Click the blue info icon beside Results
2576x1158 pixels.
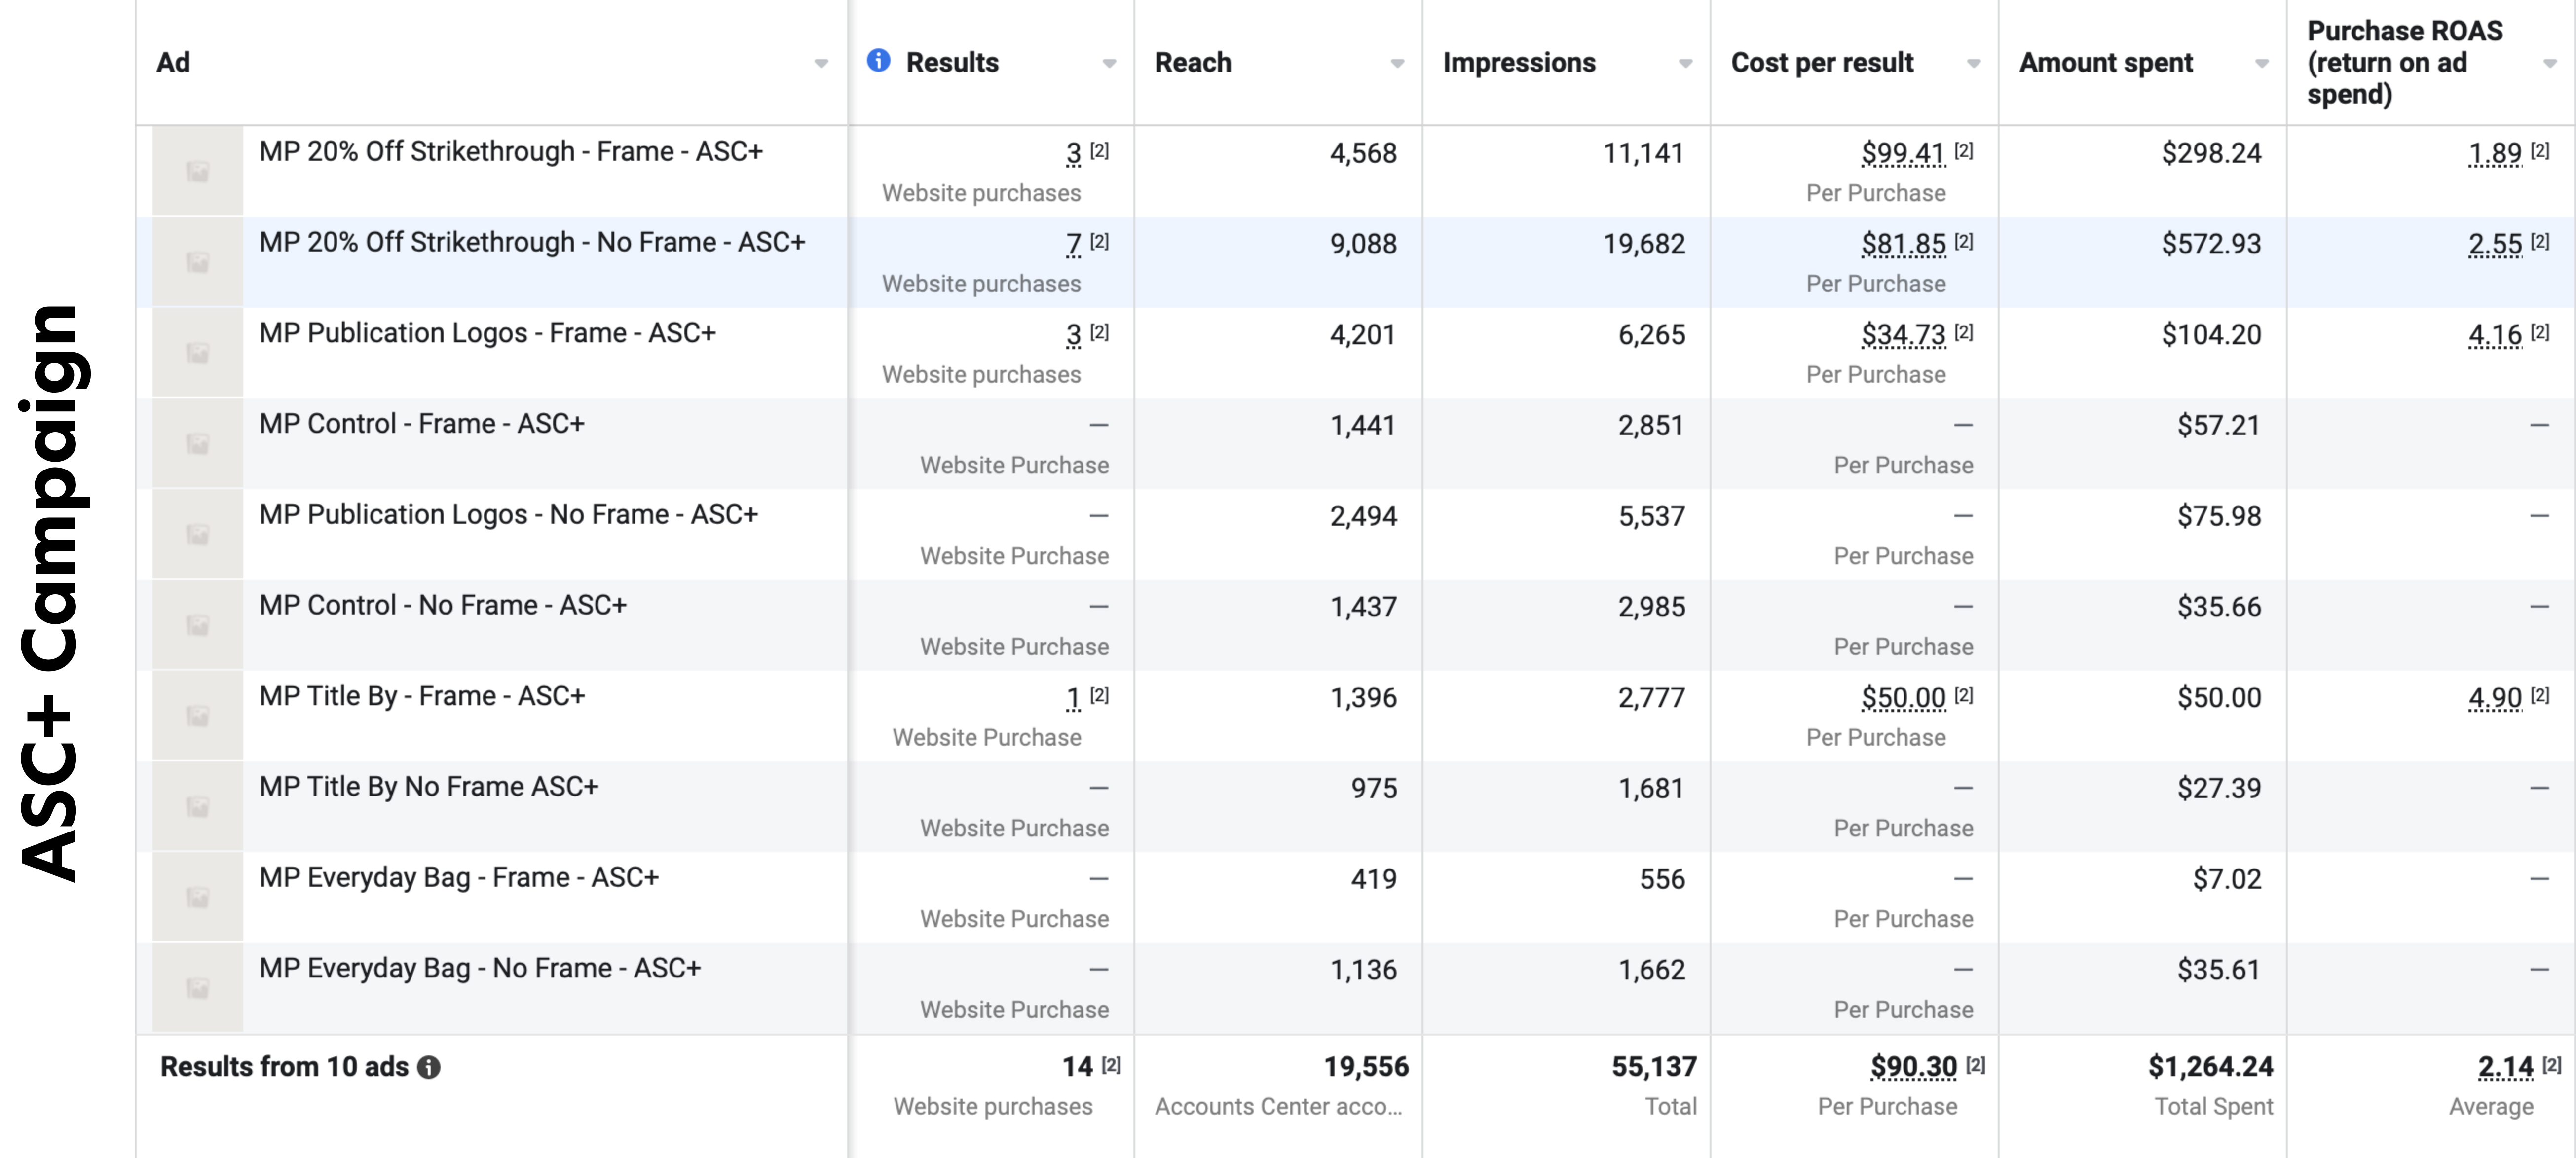pyautogui.click(x=878, y=61)
